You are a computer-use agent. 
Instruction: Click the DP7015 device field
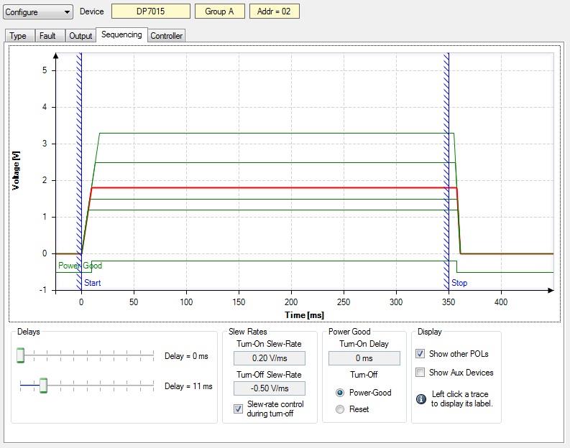click(x=151, y=11)
